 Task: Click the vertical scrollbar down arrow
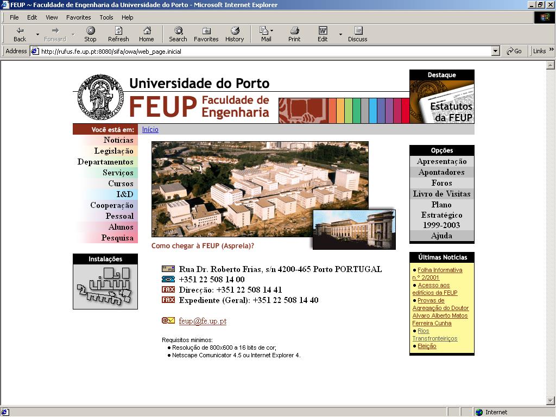[x=551, y=401]
